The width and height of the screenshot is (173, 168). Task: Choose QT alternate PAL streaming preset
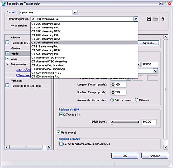click(84, 69)
